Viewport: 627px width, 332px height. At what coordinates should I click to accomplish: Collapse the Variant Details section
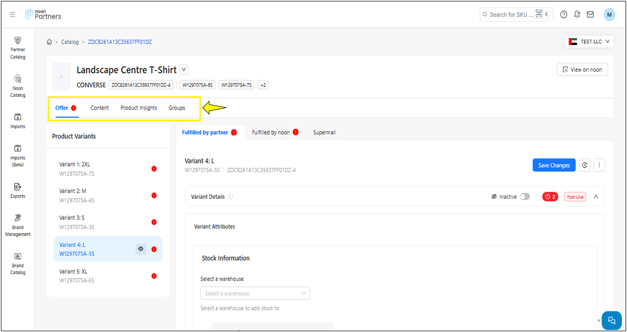(x=596, y=197)
